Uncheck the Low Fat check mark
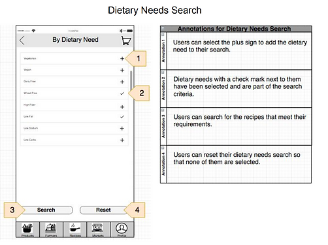This screenshot has width=328, height=245. [122, 117]
